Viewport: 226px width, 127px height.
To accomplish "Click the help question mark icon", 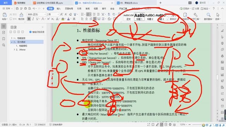I will pos(214,8).
